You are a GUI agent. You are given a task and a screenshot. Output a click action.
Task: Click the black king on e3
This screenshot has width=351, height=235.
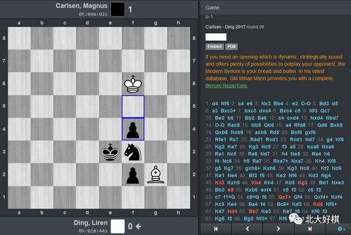point(110,152)
